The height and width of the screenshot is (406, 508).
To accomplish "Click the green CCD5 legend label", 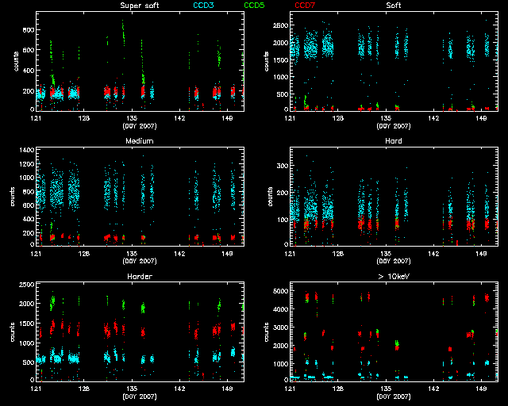I will 256,6.
